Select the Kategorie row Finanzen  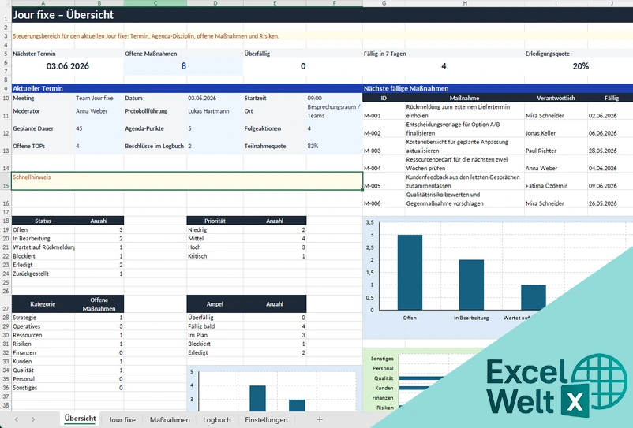pos(67,352)
